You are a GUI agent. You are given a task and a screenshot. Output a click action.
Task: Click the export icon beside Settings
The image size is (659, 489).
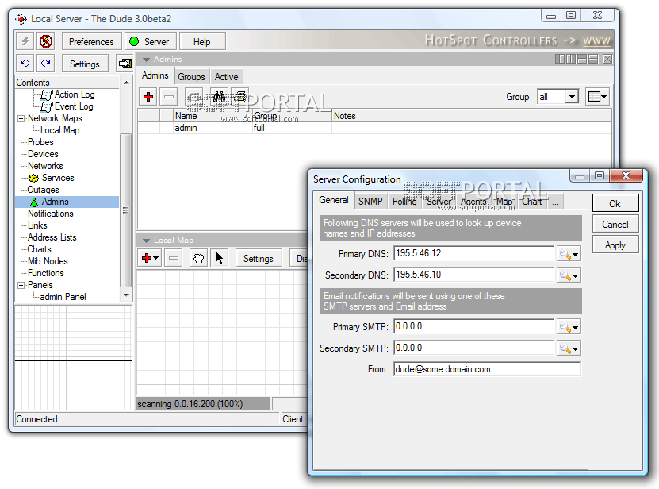(125, 64)
